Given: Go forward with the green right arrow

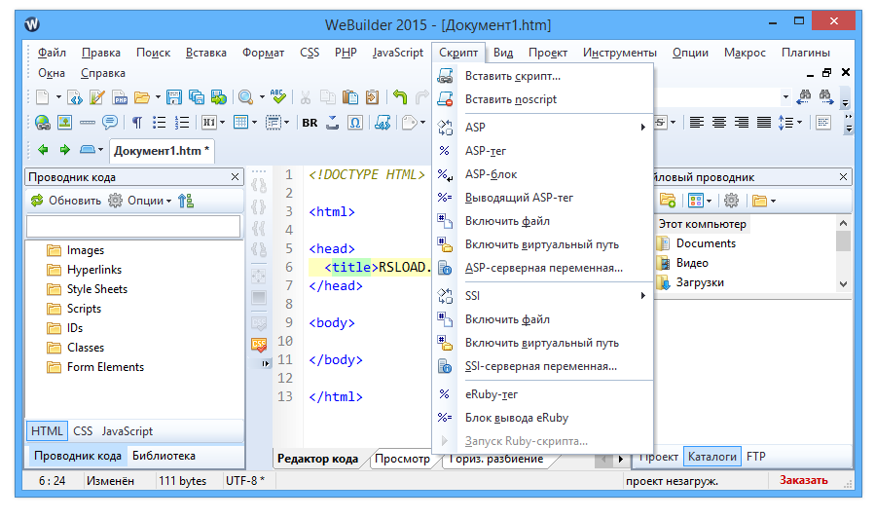Looking at the screenshot, I should click(65, 150).
